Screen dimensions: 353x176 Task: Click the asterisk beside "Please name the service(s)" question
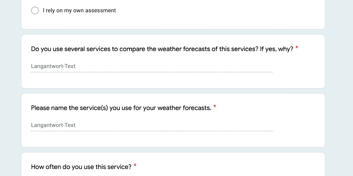click(215, 106)
